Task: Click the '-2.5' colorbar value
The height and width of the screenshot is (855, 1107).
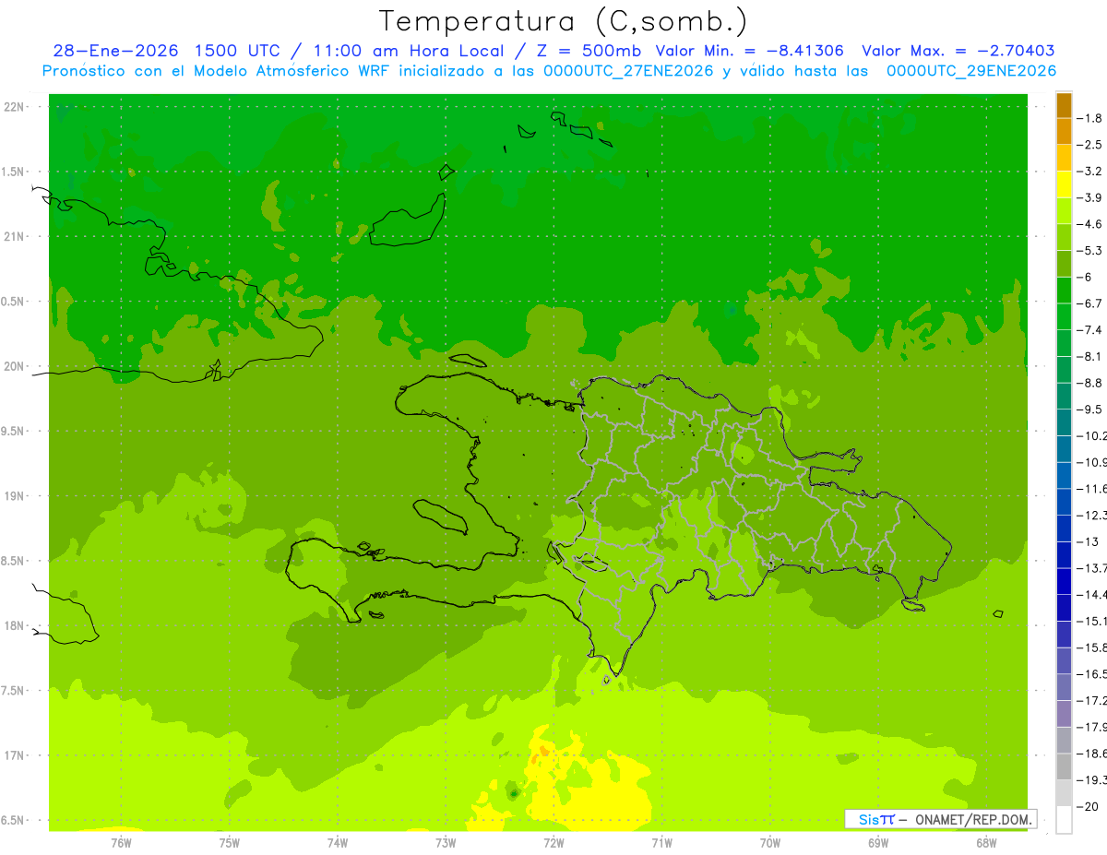Action: [1089, 145]
